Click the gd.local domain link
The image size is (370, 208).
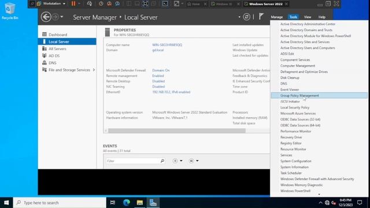click(x=158, y=50)
